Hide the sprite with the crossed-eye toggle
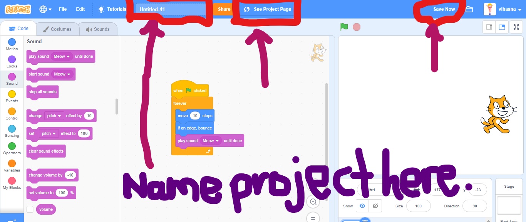The height and width of the screenshot is (222, 526). (375, 206)
